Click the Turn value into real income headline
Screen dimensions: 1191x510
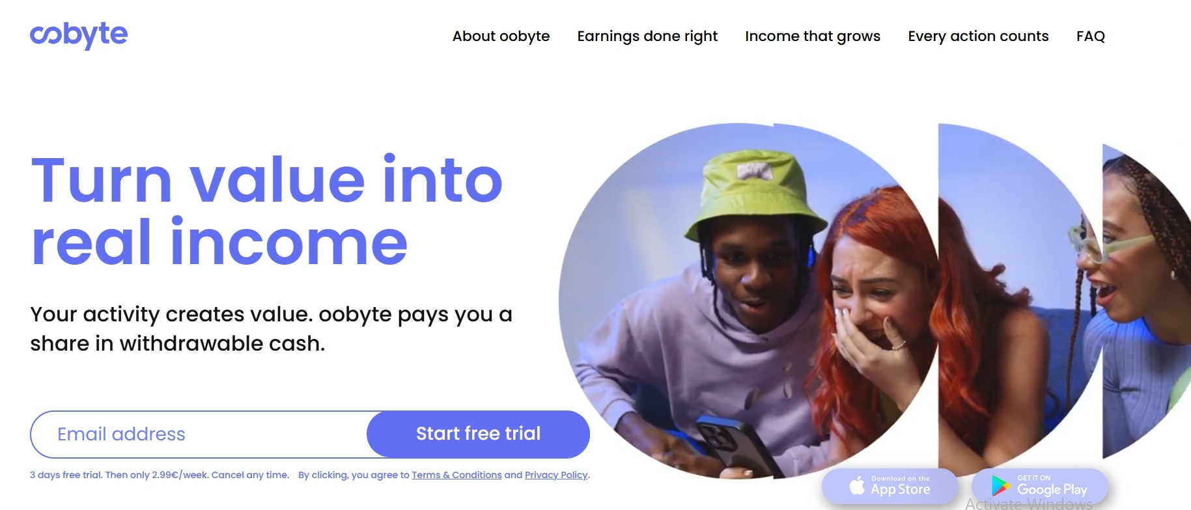pyautogui.click(x=267, y=211)
